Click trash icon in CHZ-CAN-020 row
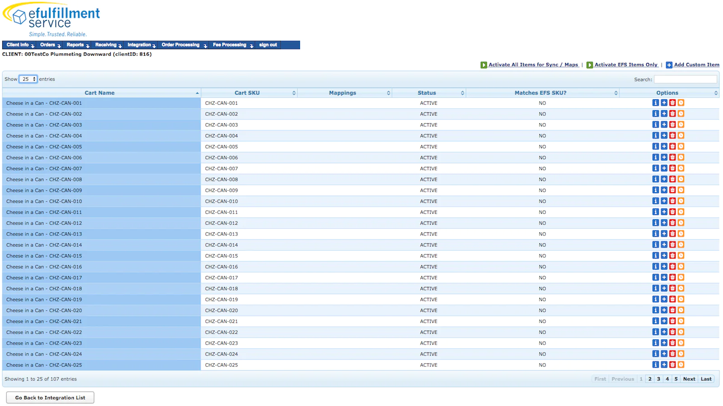The width and height of the screenshot is (723, 406). click(x=672, y=310)
